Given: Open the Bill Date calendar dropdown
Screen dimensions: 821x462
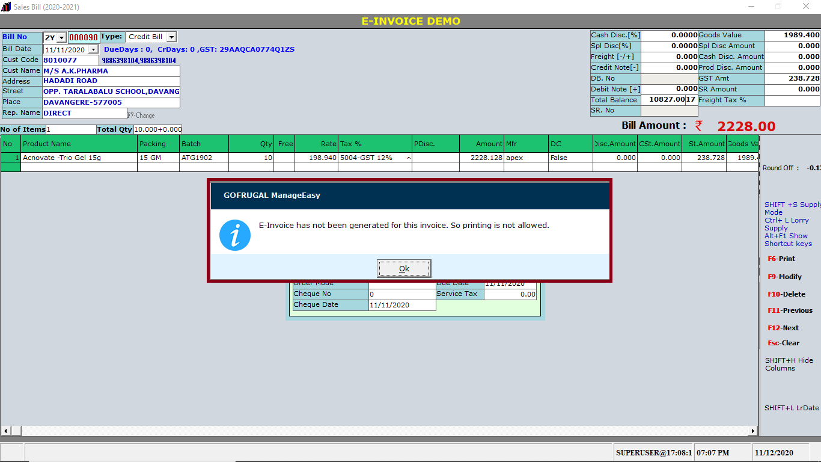Looking at the screenshot, I should click(93, 49).
